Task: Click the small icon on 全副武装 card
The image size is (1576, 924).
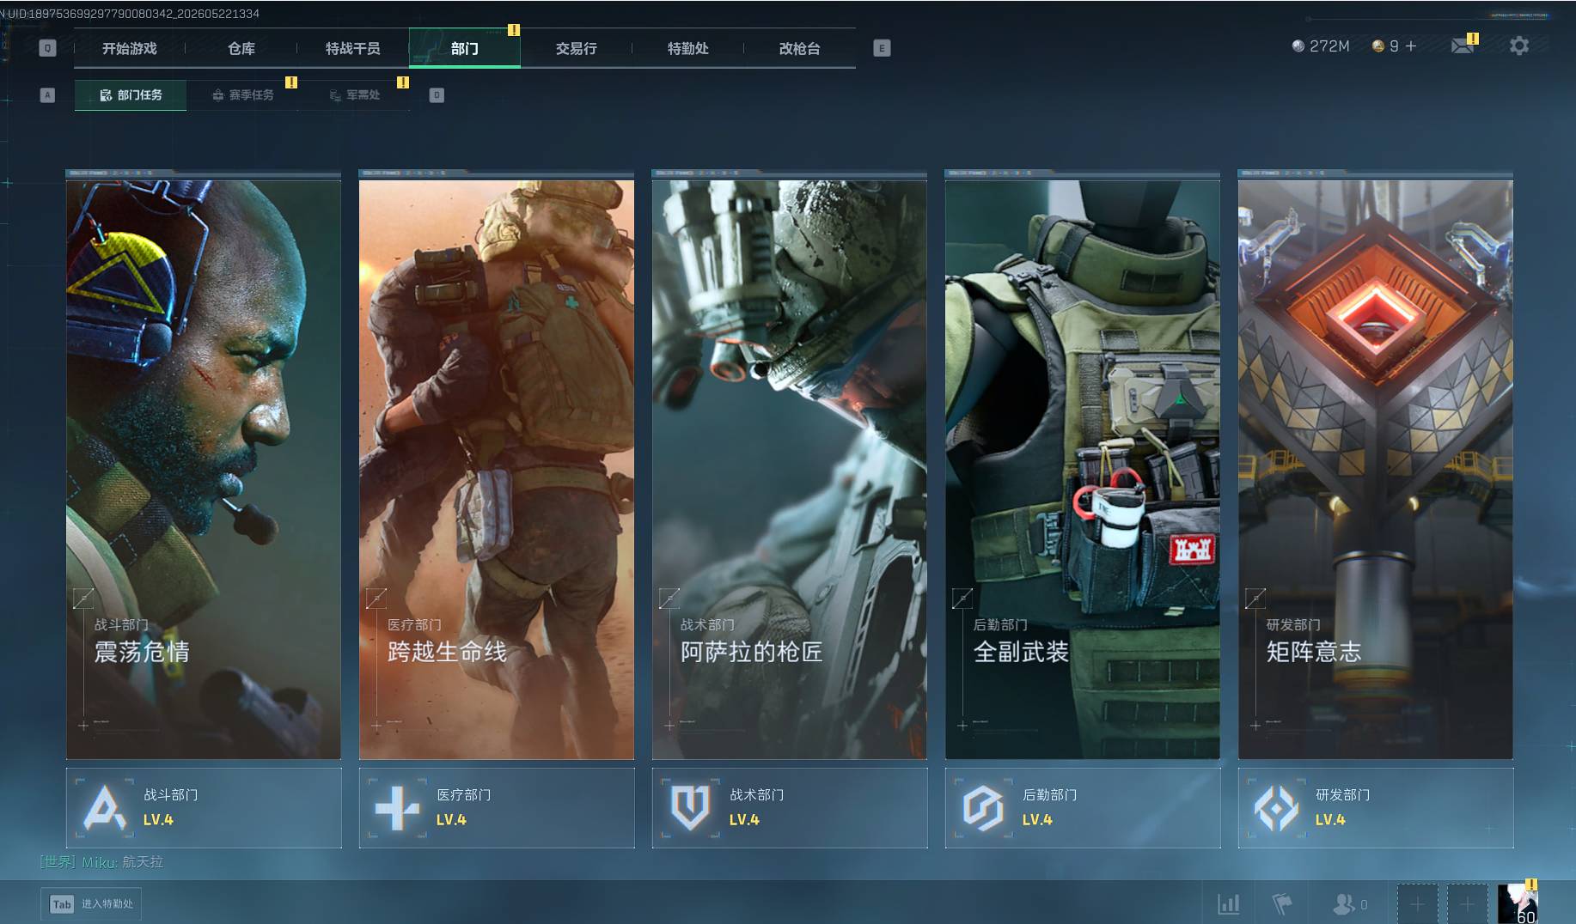Action: point(962,598)
